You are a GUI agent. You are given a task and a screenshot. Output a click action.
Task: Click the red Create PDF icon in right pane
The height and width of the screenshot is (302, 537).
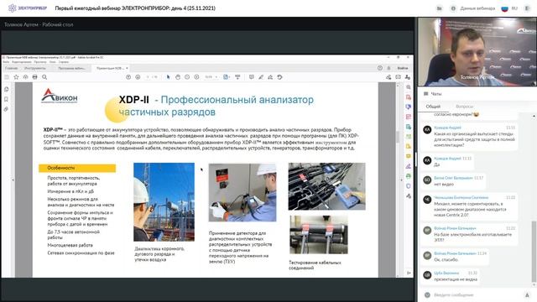[x=409, y=97]
